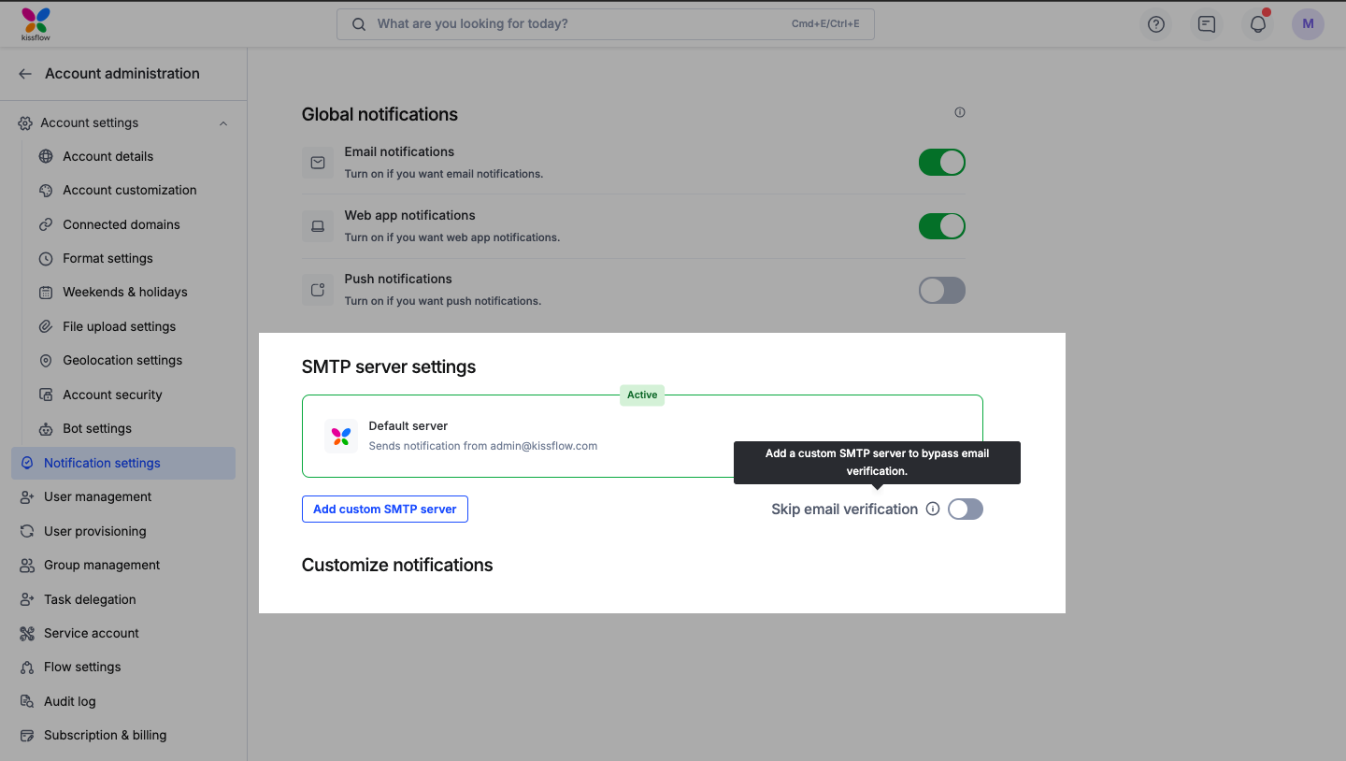Click the Web app notifications laptop icon
Image resolution: width=1346 pixels, height=761 pixels.
tap(318, 226)
